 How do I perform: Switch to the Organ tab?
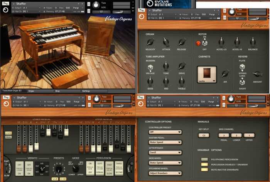[40, 91]
